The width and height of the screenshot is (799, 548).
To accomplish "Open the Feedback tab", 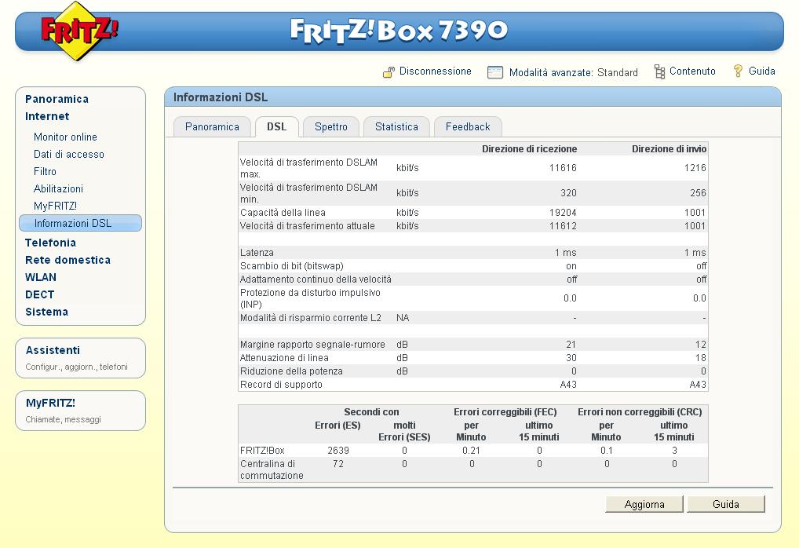I will (468, 127).
